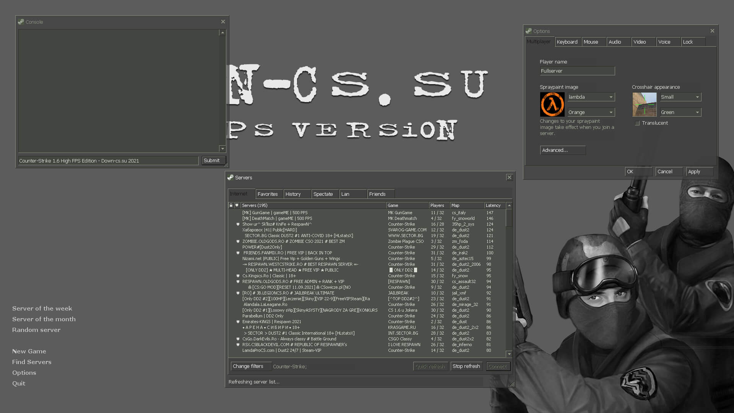
Task: Click the lambda spraypaint preview image
Action: 552,104
